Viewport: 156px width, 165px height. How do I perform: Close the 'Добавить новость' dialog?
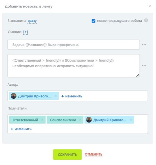pyautogui.click(x=150, y=6)
